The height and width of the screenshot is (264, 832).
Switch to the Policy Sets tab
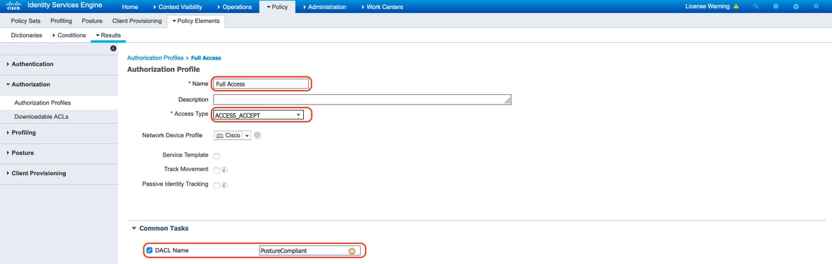coord(26,21)
